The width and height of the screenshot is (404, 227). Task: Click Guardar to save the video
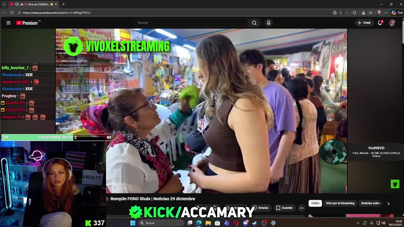(x=284, y=208)
